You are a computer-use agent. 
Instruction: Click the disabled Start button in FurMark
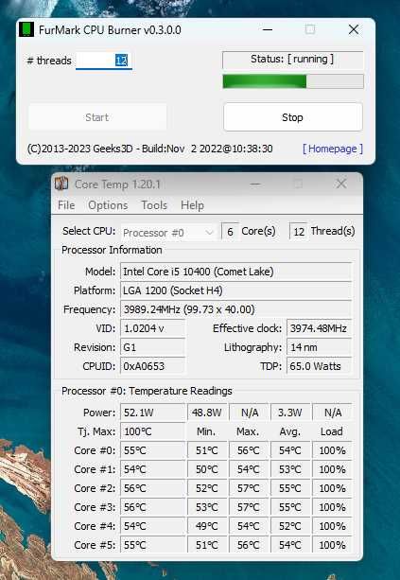point(97,117)
